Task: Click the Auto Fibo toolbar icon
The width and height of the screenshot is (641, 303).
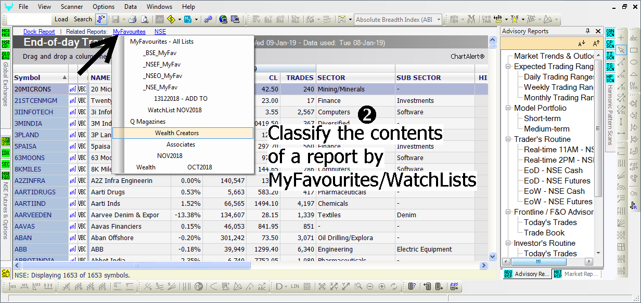Action: [454, 19]
